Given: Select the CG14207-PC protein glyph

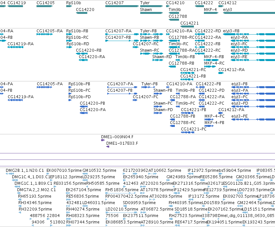Looking at the screenshot, I should (x=135, y=100).
